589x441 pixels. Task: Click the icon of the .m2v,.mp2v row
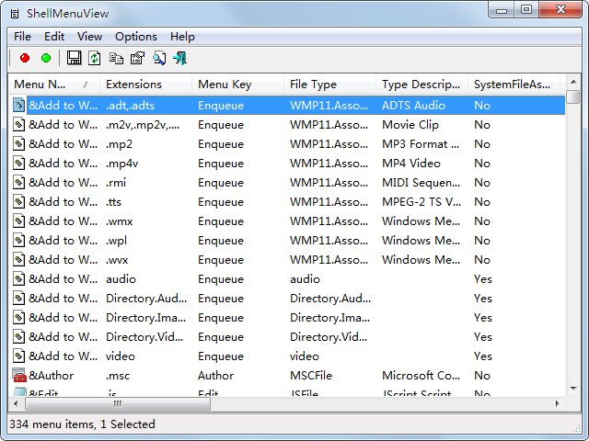(18, 125)
